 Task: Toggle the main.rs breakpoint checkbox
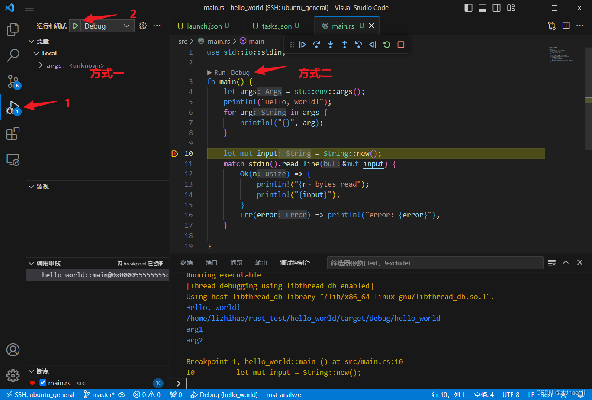click(43, 383)
